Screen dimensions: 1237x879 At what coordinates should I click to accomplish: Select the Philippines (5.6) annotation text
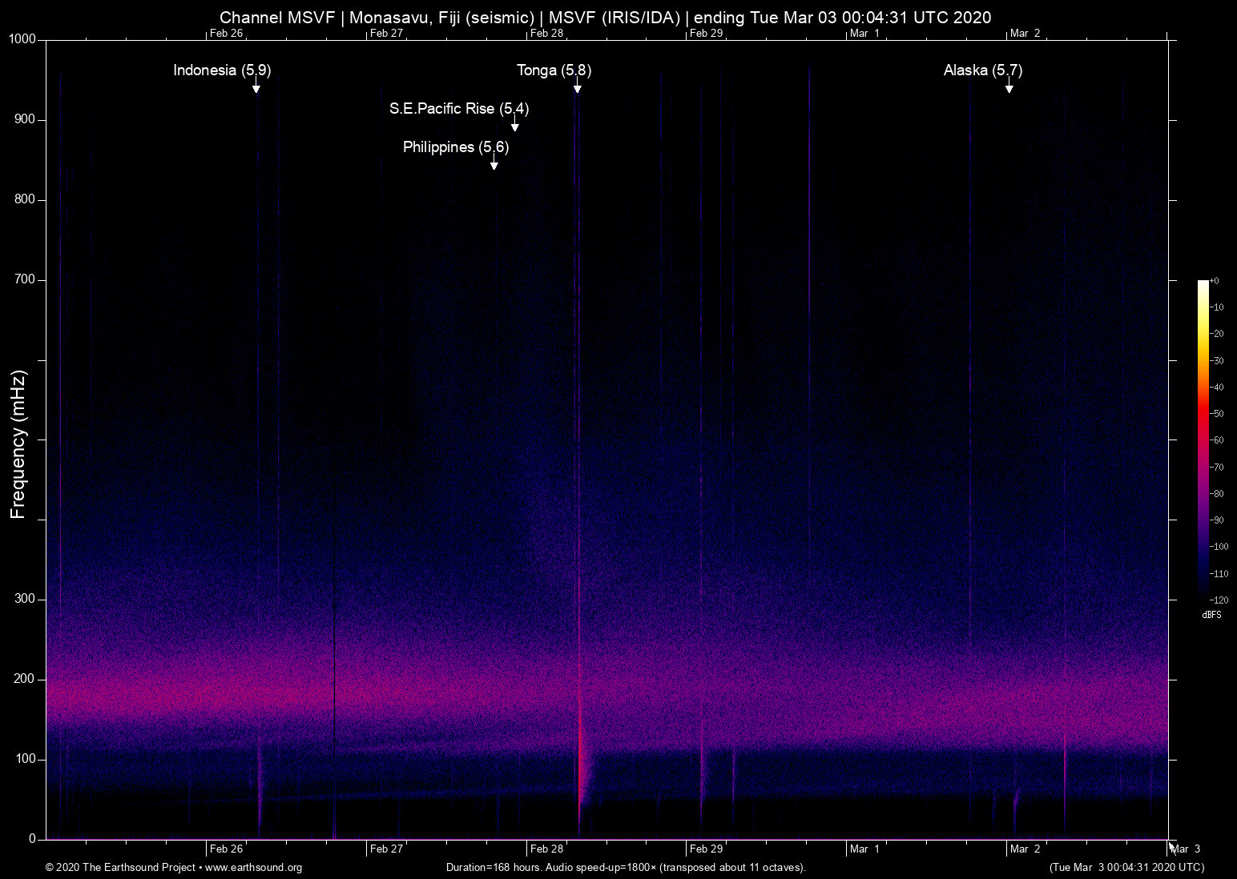[456, 147]
